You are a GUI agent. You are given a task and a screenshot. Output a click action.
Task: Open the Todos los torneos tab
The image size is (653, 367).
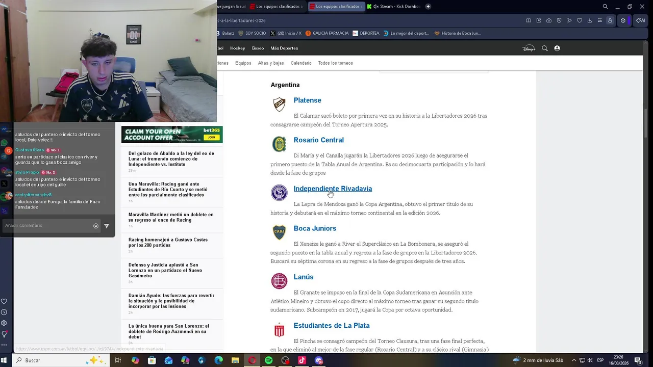tap(336, 63)
